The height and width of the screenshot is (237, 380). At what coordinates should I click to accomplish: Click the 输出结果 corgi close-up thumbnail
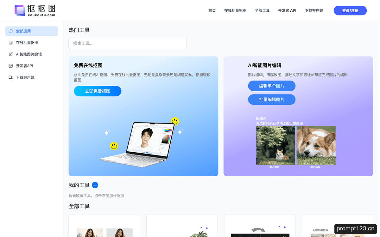point(316,145)
